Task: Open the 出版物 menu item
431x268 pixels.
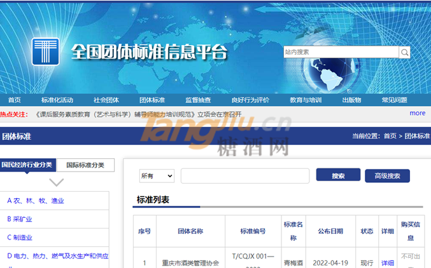Action: point(351,100)
